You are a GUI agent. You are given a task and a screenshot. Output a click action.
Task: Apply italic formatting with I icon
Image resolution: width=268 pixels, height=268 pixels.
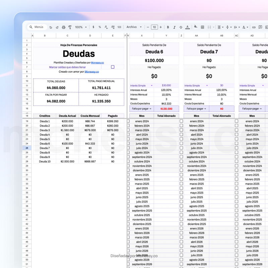point(174,27)
